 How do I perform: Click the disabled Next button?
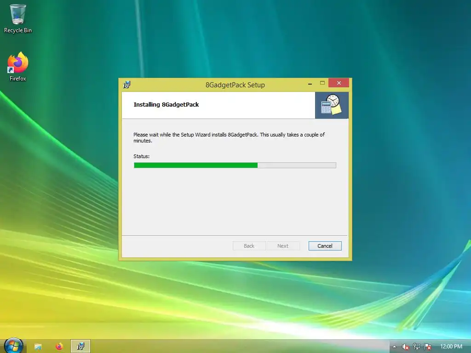[283, 246]
